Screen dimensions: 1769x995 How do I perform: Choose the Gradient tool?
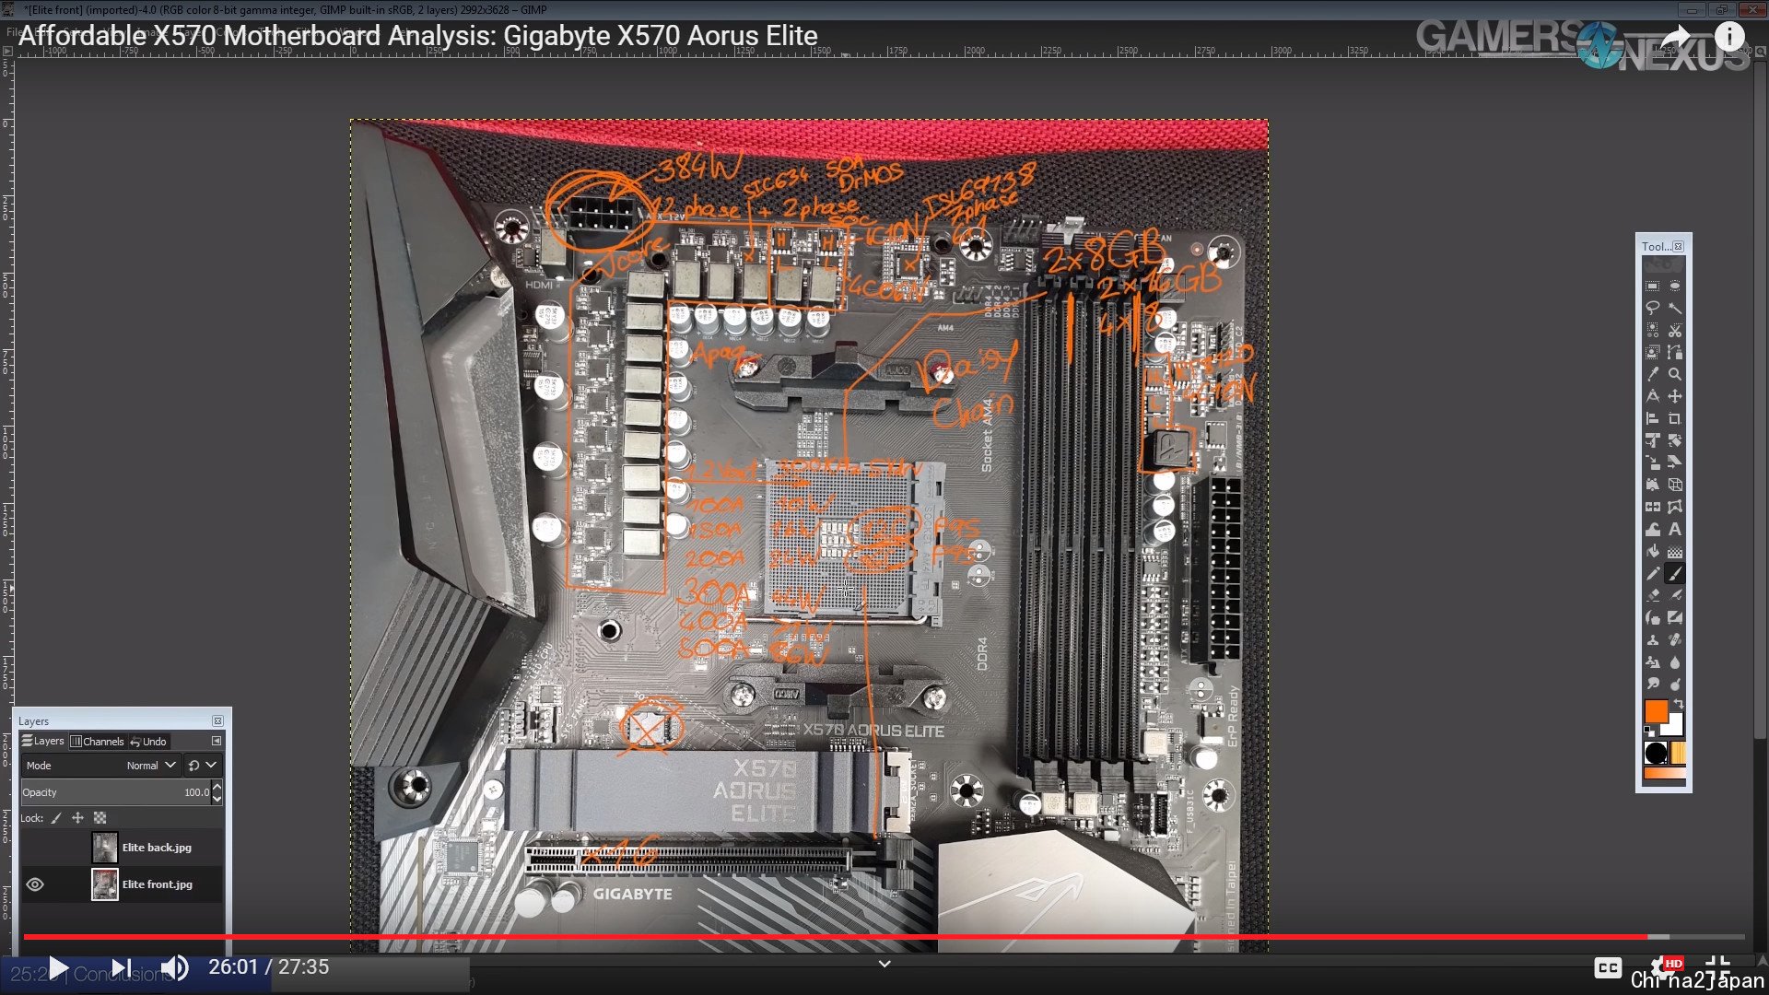tap(1675, 552)
